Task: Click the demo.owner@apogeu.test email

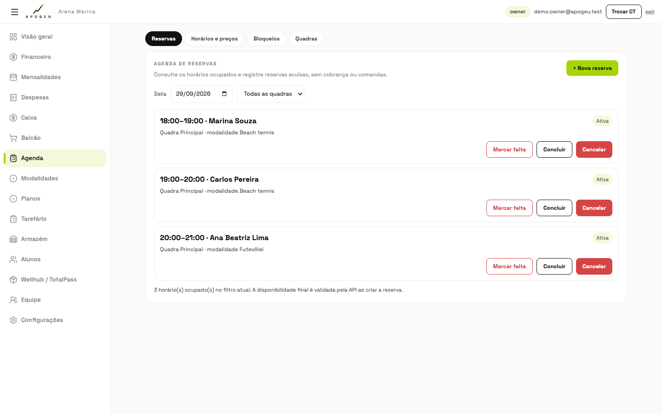Action: tap(568, 12)
